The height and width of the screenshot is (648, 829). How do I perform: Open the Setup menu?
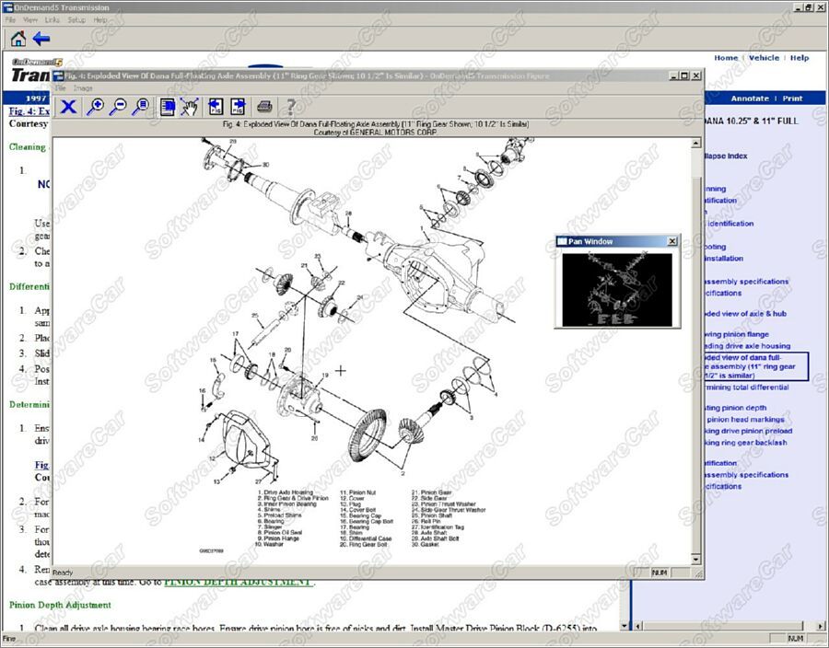(x=76, y=19)
